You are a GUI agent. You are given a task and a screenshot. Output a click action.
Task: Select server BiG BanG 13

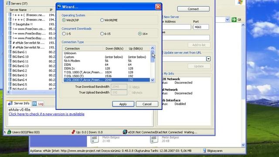[x=31, y=66]
